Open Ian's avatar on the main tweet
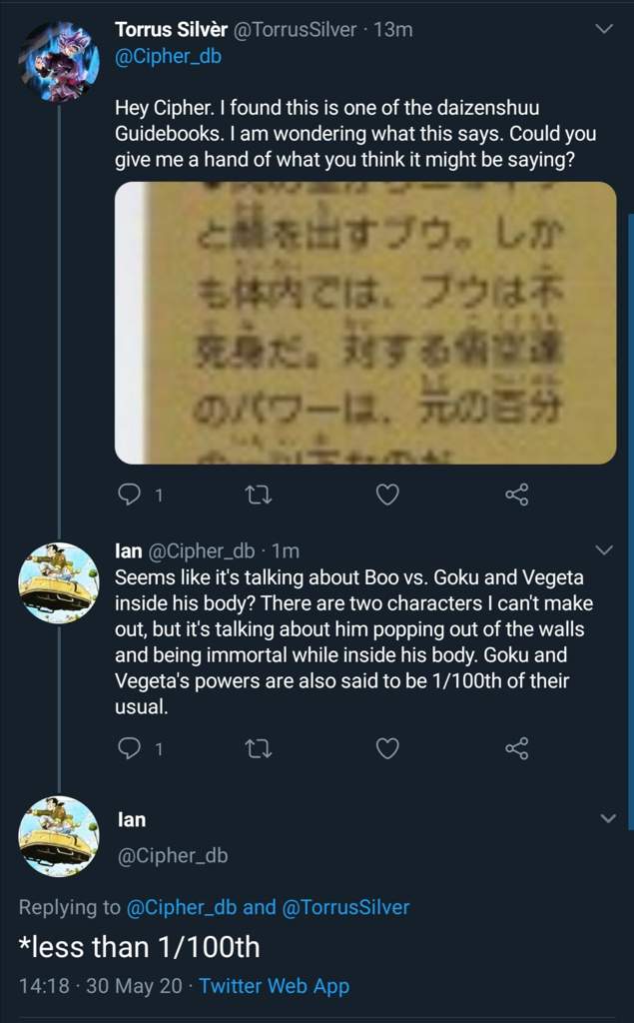Screen dimensions: 634x1023 coord(59,836)
